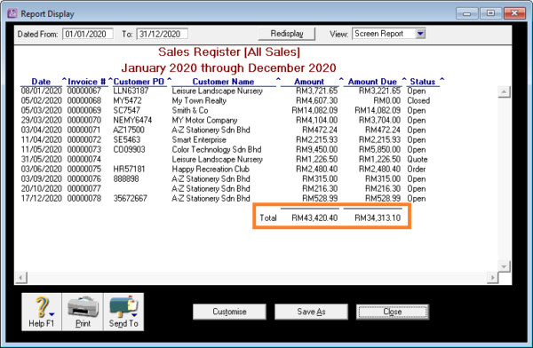Click the horizontal scrollbar right arrow
533x348 pixels.
tap(492, 278)
